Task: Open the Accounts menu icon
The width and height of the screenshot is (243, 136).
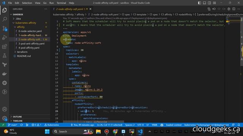Action: (5, 109)
